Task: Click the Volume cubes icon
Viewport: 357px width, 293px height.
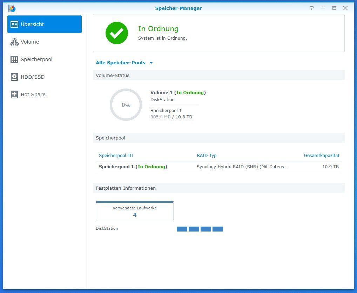Action: tap(14, 42)
